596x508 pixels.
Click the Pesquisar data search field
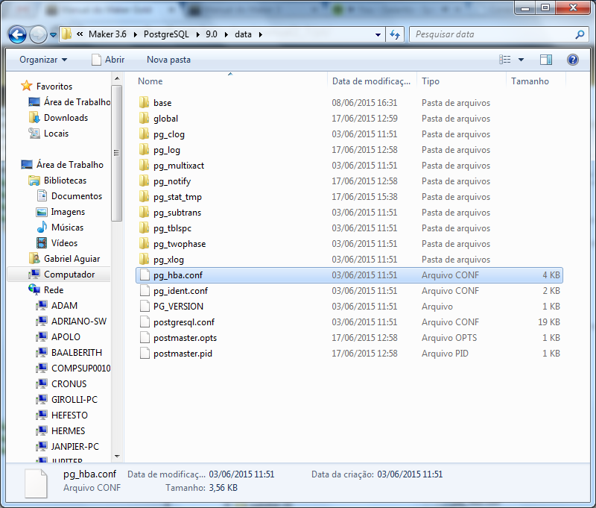point(492,34)
